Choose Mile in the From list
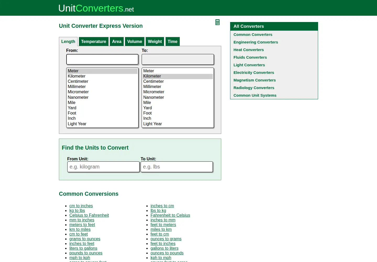Image resolution: width=377 pixels, height=262 pixels. click(x=102, y=103)
